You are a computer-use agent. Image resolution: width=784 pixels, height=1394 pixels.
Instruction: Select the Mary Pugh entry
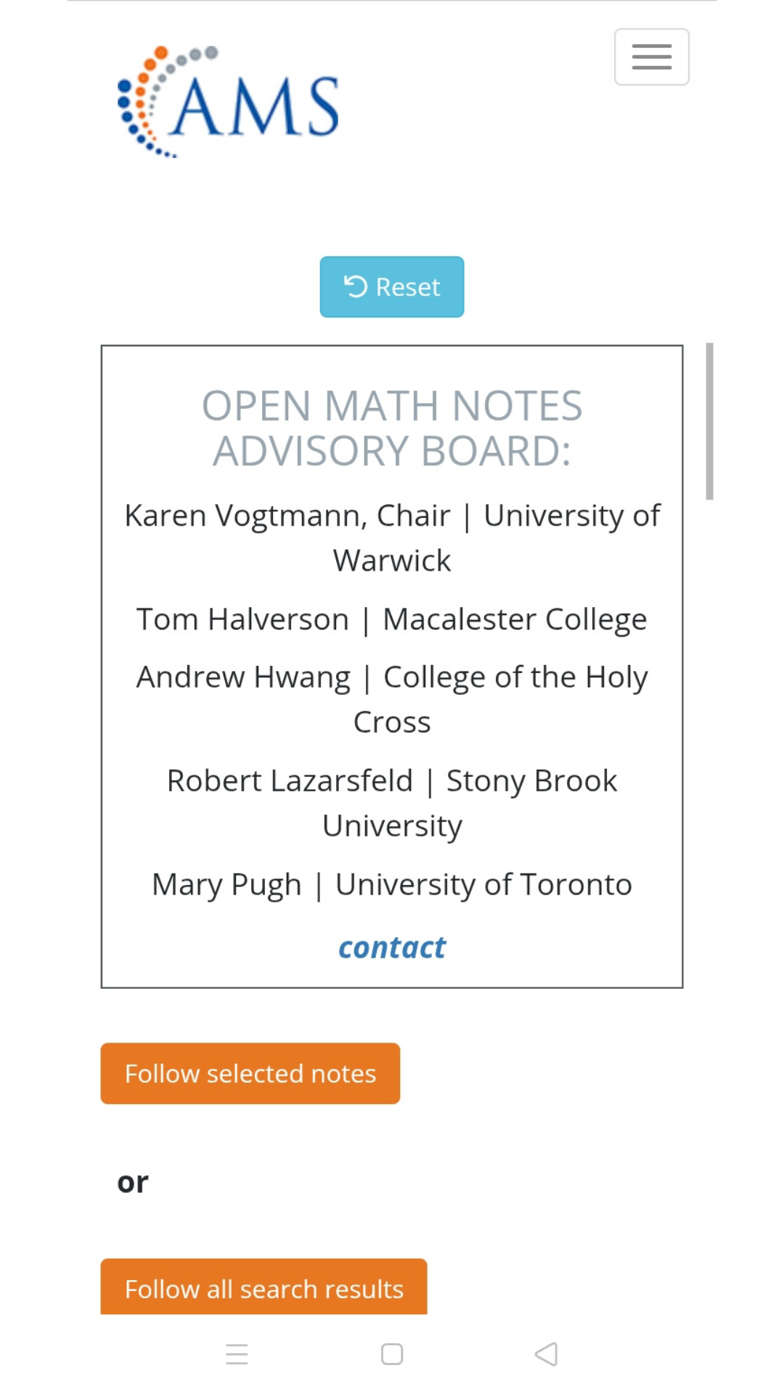tap(226, 884)
